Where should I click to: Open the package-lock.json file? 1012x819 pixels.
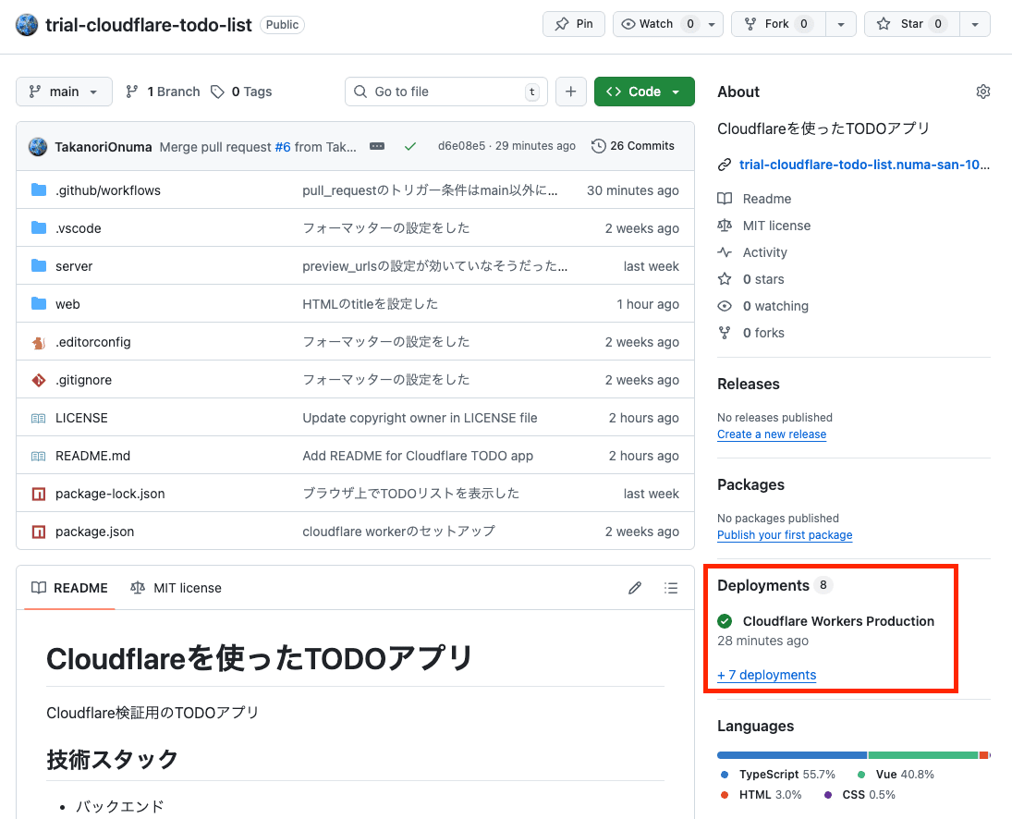click(110, 494)
